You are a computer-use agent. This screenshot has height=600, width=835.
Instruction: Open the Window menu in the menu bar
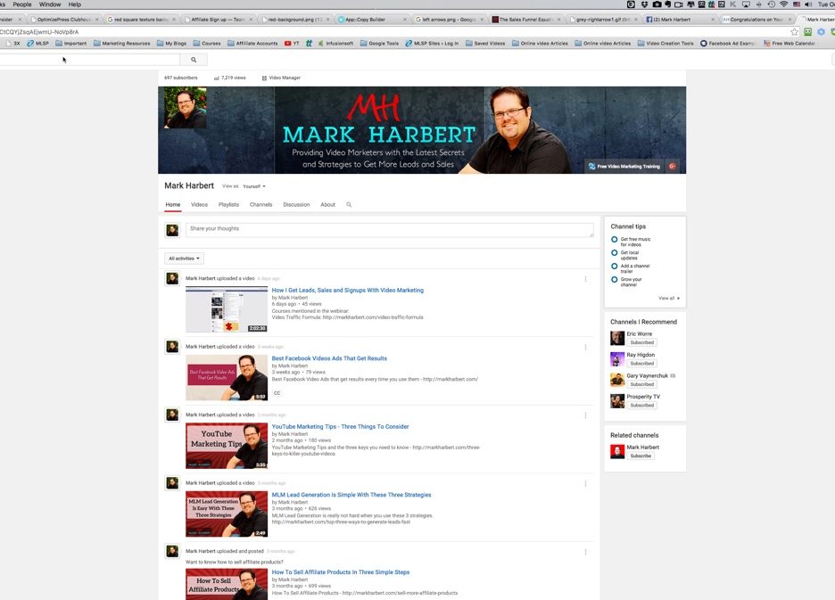pos(50,4)
